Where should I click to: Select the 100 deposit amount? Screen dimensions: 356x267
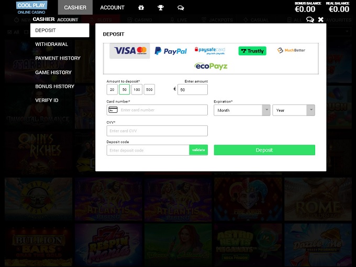(x=137, y=90)
